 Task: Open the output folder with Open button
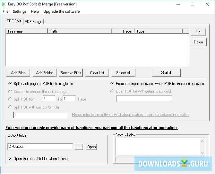click(91, 147)
